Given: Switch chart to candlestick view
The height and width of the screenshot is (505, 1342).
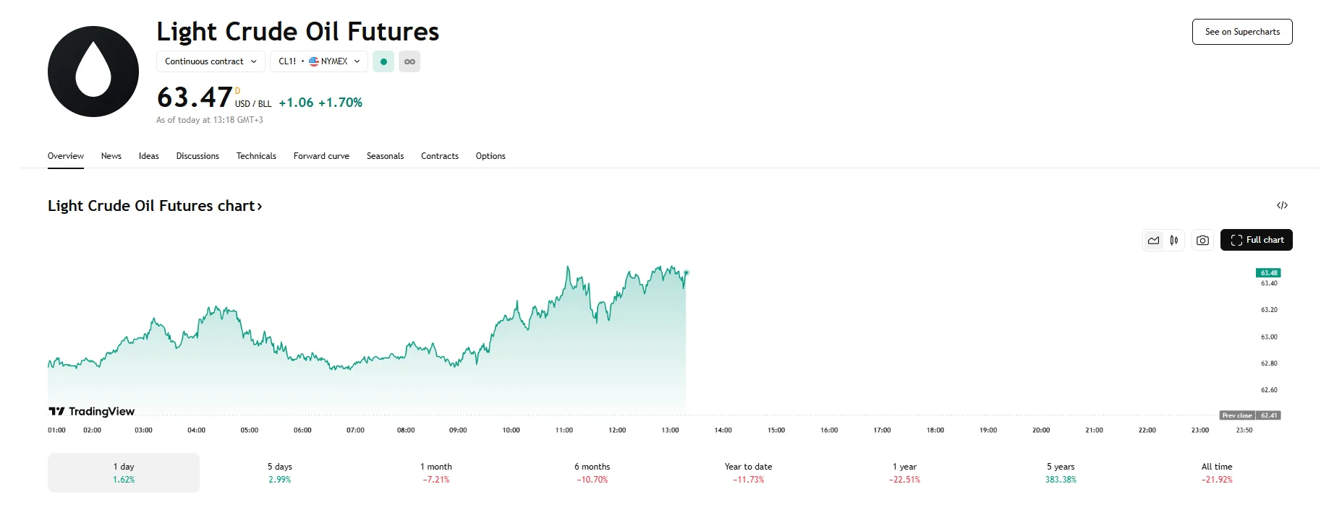Looking at the screenshot, I should coord(1173,240).
